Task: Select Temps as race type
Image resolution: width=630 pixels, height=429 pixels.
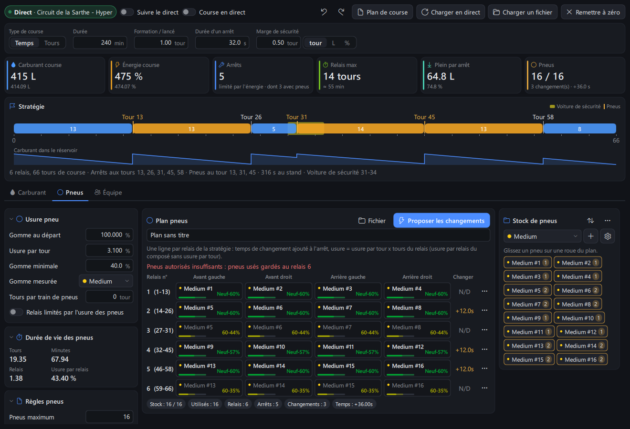Action: click(24, 43)
